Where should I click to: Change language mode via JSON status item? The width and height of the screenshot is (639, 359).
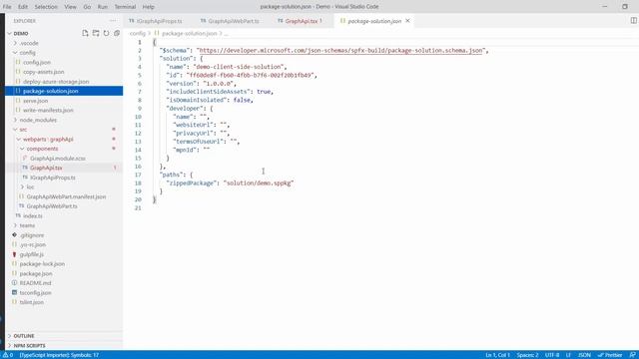[584, 355]
